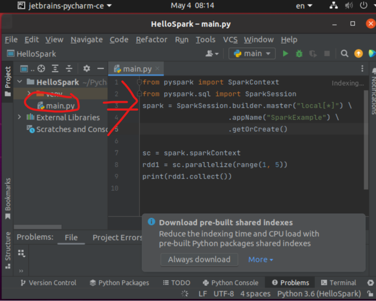Screen dimensions: 376x301
Task: Open the More dropdown in notification
Action: coord(261,260)
